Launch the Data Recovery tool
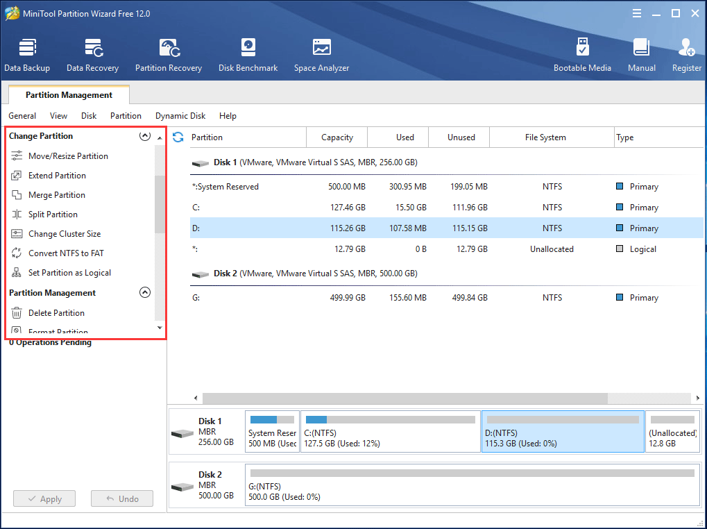This screenshot has height=529, width=707. click(x=92, y=55)
